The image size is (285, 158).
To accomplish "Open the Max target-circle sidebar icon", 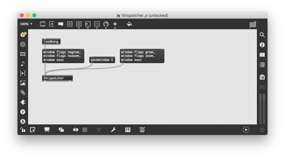I will (23, 44).
